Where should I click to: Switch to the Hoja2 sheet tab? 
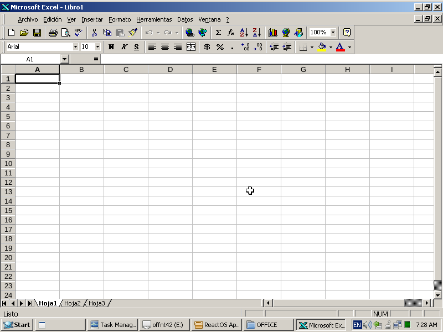72,303
